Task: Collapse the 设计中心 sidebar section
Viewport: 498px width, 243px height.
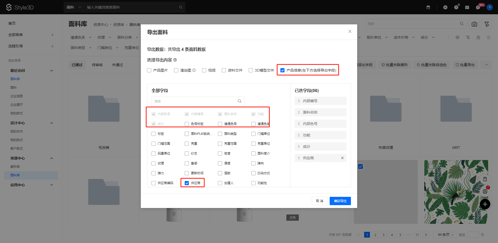Action: (x=51, y=123)
